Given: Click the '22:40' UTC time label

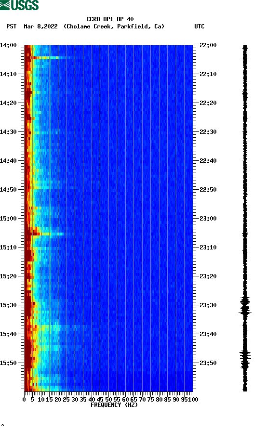Looking at the screenshot, I should [208, 161].
